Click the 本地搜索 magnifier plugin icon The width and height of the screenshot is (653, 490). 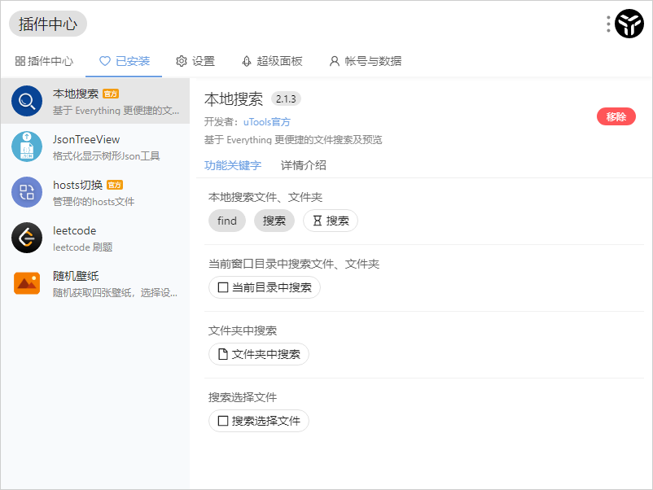tap(27, 101)
